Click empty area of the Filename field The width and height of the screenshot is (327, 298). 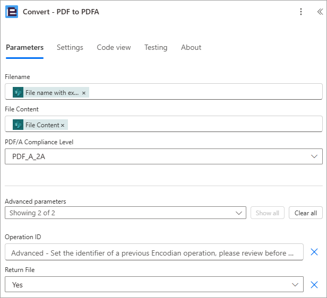(x=204, y=92)
